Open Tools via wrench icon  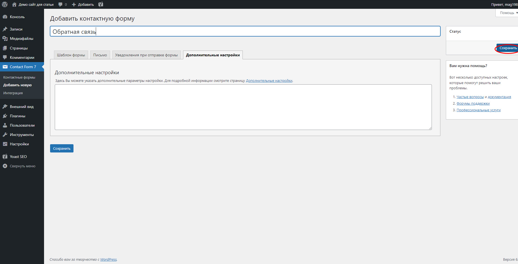pos(5,135)
